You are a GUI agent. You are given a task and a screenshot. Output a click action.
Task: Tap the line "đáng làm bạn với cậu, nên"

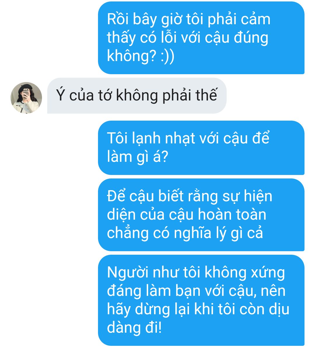click(x=196, y=291)
